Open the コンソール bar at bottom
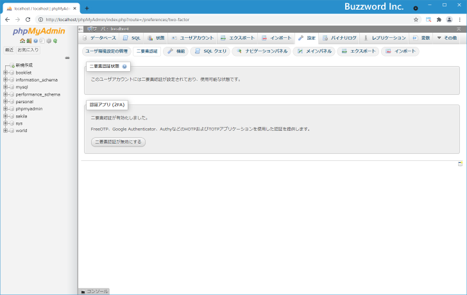Screen dimensions: 467x295 [x=94, y=291]
